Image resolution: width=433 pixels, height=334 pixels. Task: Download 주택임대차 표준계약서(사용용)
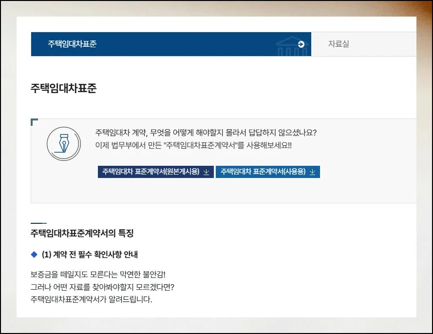(263, 172)
